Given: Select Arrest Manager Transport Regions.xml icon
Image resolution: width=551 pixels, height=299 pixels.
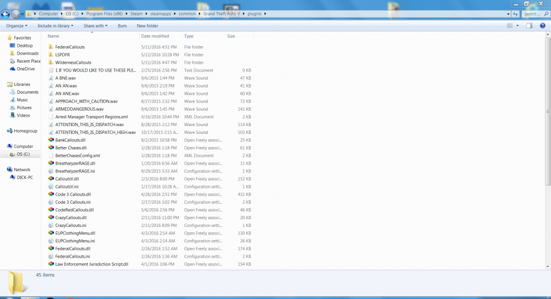Looking at the screenshot, I should pos(51,117).
